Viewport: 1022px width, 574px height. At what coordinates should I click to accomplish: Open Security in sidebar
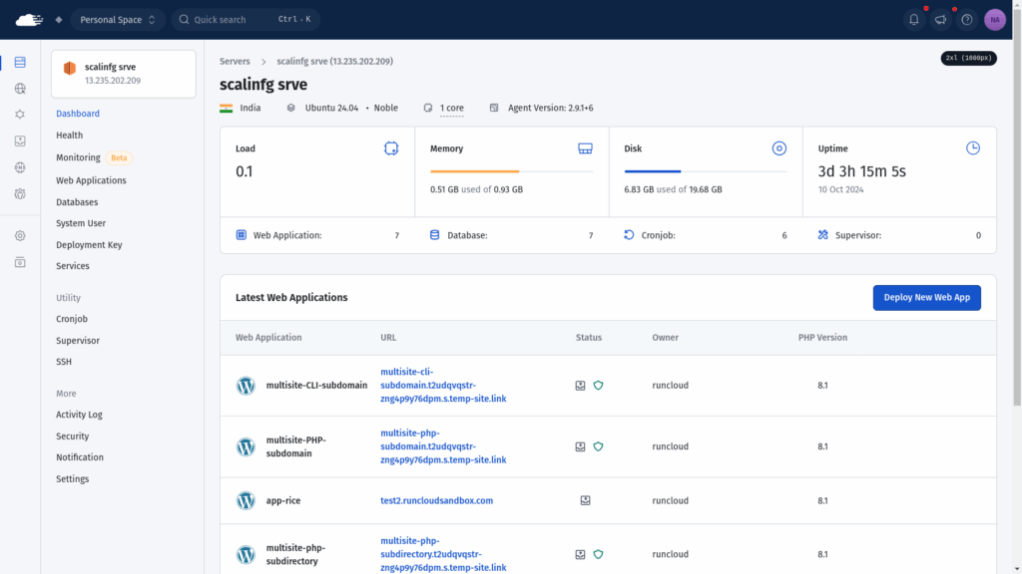[x=72, y=436]
